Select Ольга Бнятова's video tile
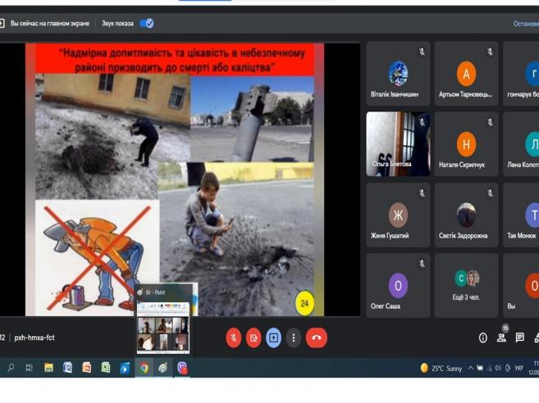Screen dimensions: 539x403 [398, 144]
